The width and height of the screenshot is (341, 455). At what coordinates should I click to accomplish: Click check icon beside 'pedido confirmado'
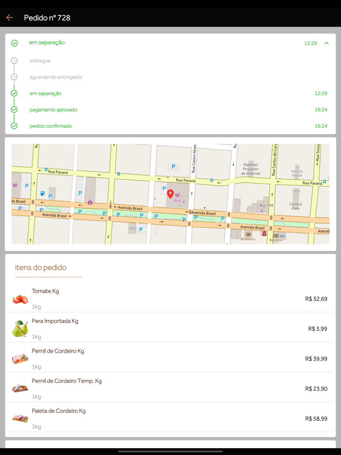pyautogui.click(x=14, y=126)
